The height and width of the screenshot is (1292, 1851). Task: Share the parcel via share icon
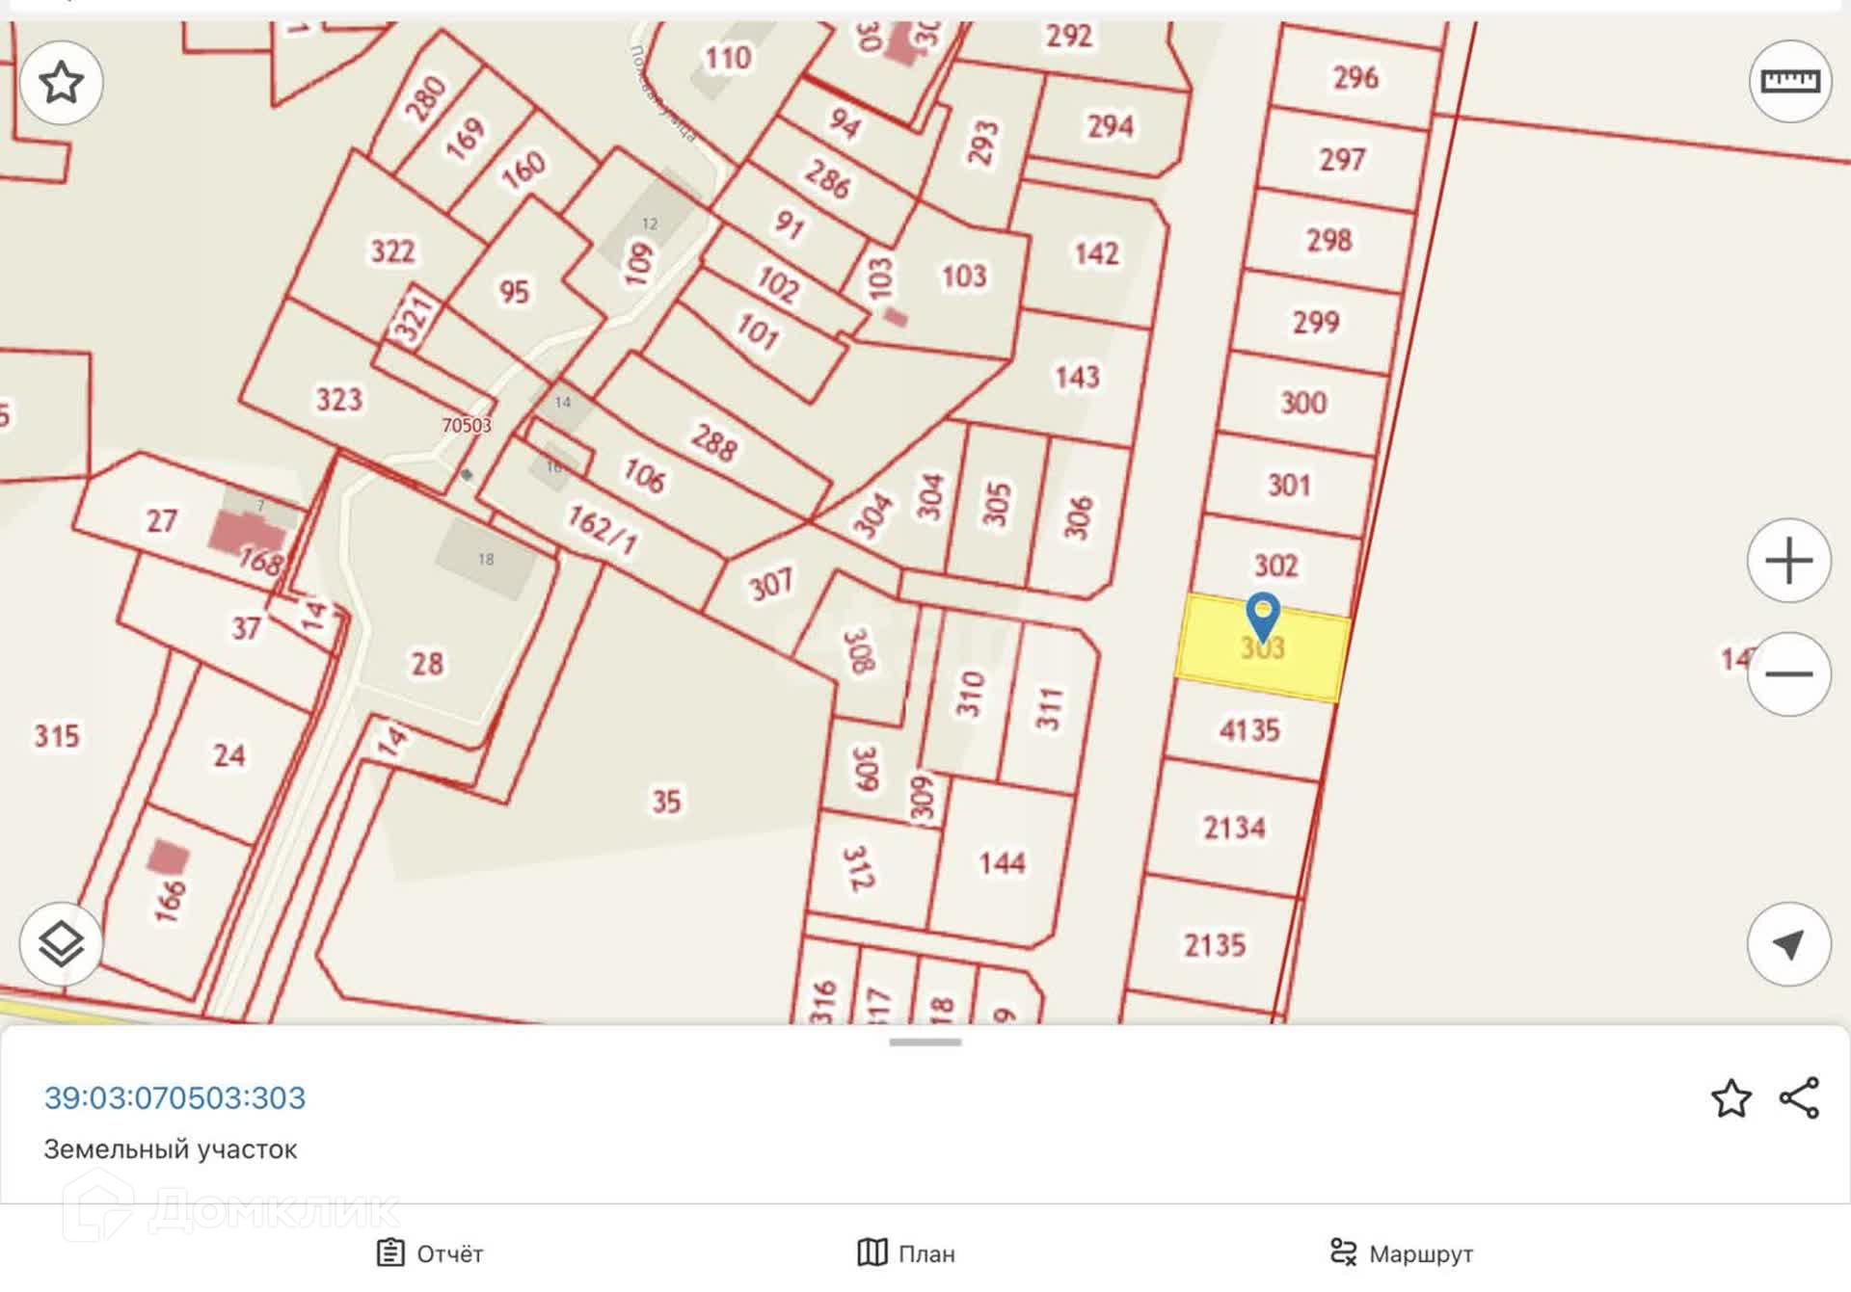(x=1799, y=1098)
